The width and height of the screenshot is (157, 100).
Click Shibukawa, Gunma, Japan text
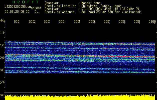pos(101,6)
